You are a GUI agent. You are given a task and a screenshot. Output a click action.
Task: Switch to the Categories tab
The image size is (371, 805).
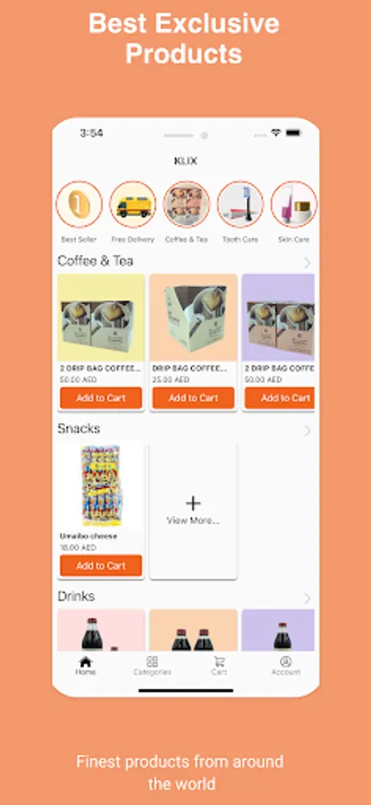pyautogui.click(x=152, y=665)
